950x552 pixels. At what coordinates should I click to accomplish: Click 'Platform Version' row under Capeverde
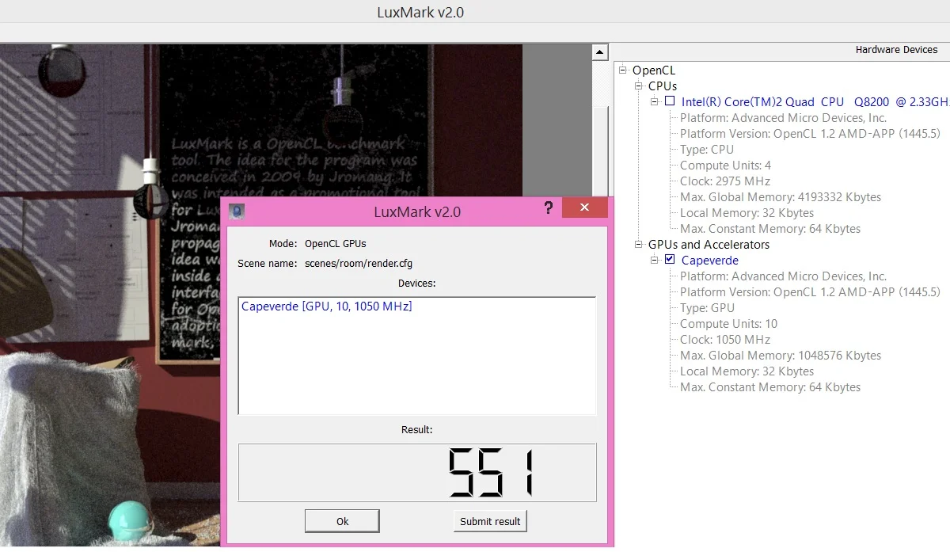(810, 292)
